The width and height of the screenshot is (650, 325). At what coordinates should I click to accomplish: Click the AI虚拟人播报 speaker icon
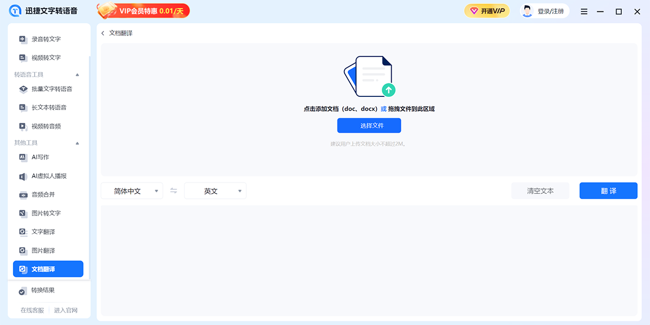(23, 176)
